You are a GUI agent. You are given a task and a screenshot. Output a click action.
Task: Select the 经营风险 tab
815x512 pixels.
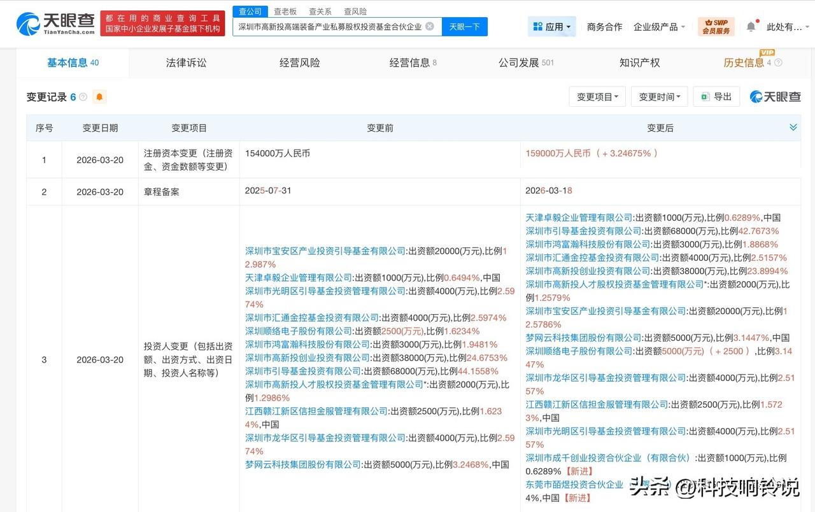tap(300, 62)
